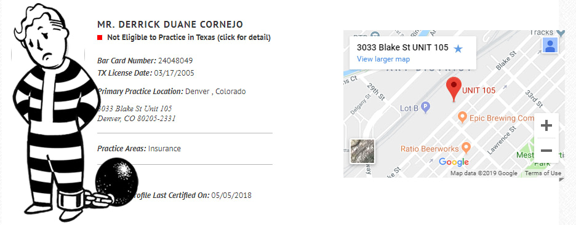Click the Epic Brewing Company marker

[x=463, y=117]
